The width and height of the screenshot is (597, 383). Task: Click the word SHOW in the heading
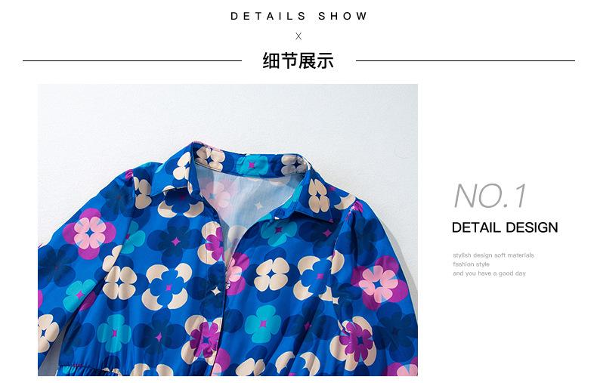tap(342, 16)
